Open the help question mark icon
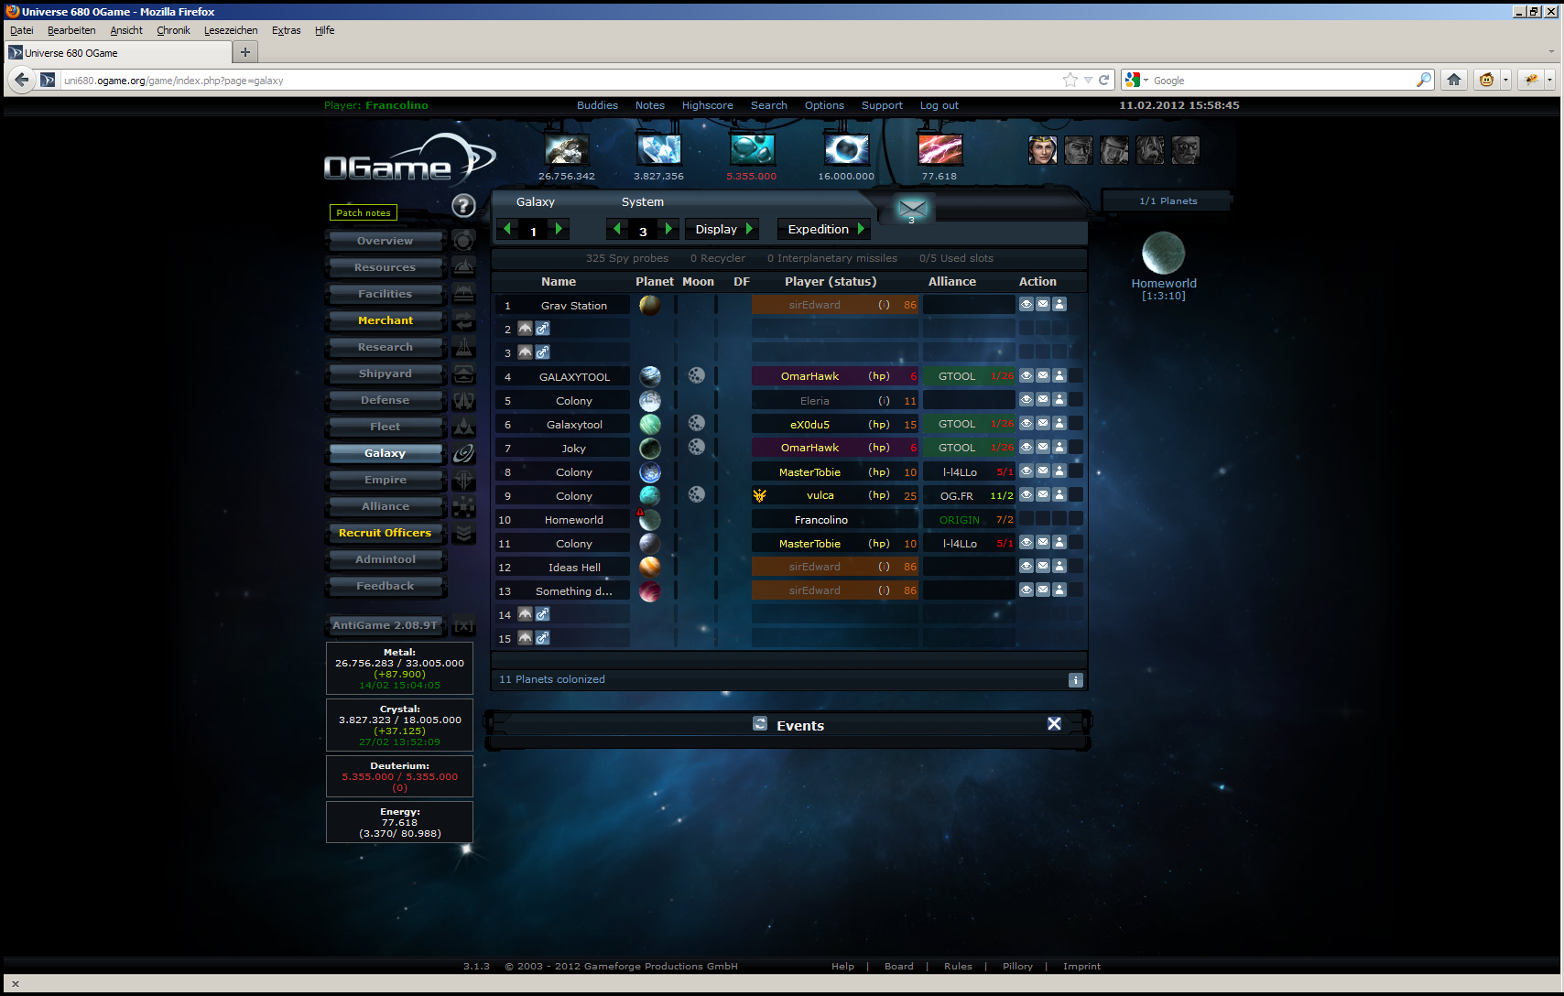Screen dimensions: 1564x996 point(463,206)
